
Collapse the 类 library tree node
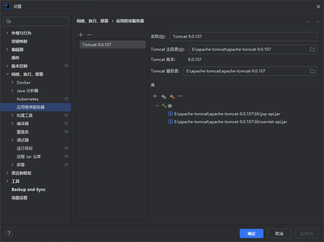[157, 106]
